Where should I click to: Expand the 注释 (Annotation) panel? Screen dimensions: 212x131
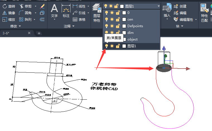(x=69, y=26)
